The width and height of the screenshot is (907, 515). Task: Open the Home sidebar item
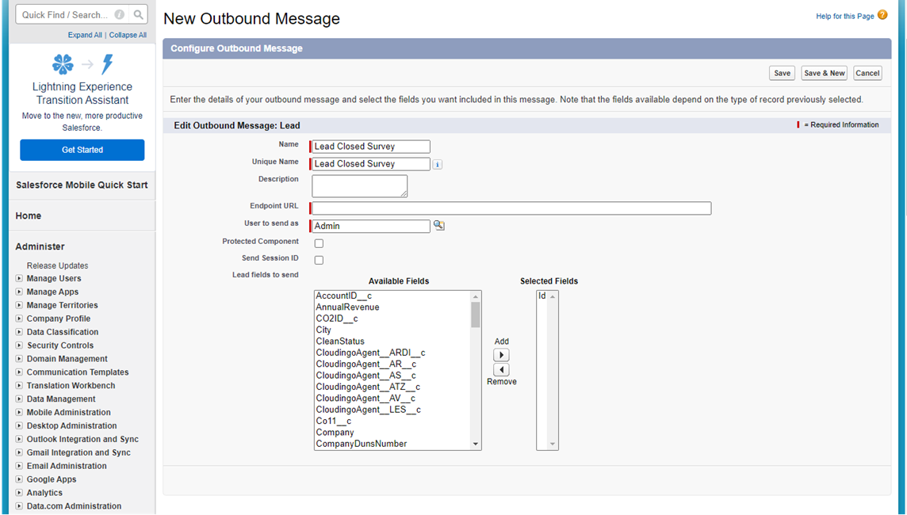(29, 216)
